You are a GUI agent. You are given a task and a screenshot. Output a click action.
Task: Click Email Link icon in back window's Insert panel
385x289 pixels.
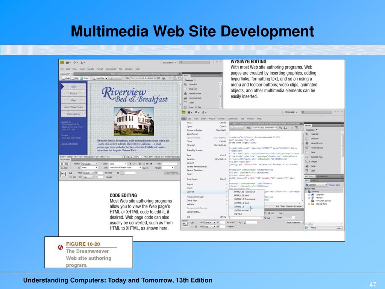coord(185,89)
